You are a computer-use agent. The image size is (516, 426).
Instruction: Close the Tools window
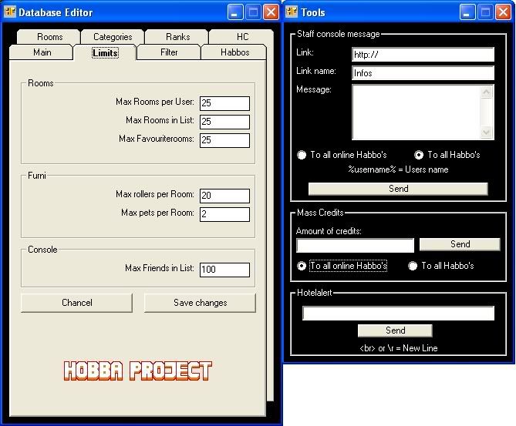click(x=504, y=12)
